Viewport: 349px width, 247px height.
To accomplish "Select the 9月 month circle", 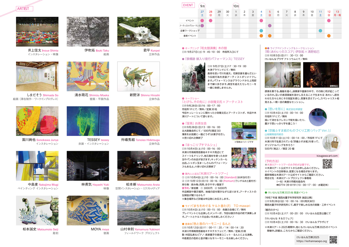I will click(202, 6).
